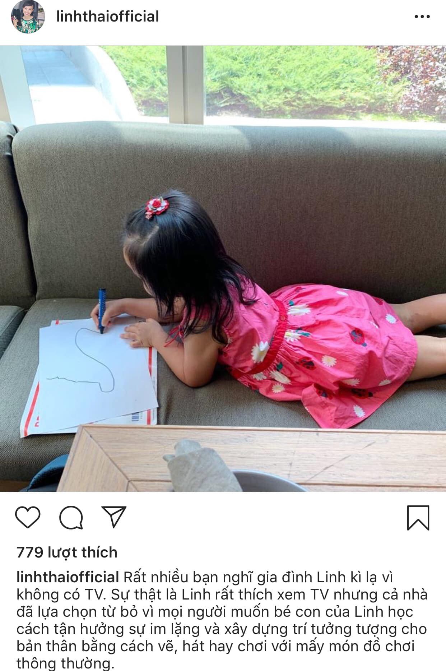This screenshot has width=446, height=671.
Task: Share post via paper plane icon
Action: pyautogui.click(x=113, y=517)
